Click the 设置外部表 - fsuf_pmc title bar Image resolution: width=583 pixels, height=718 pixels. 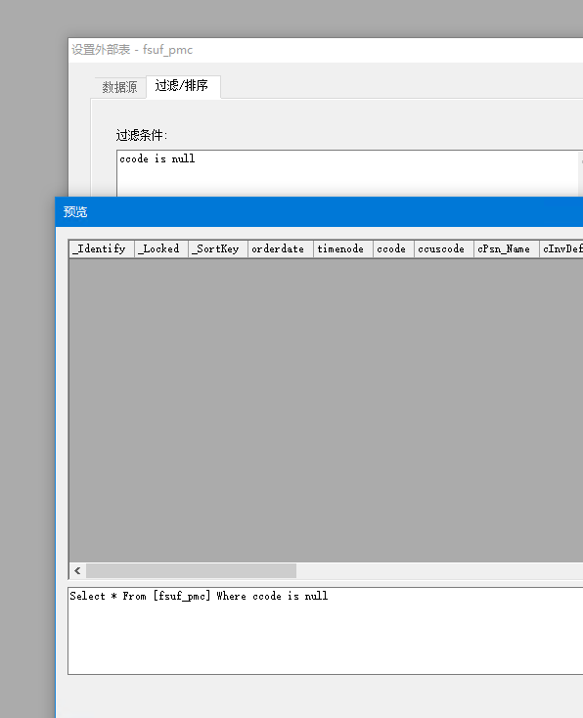coord(326,50)
